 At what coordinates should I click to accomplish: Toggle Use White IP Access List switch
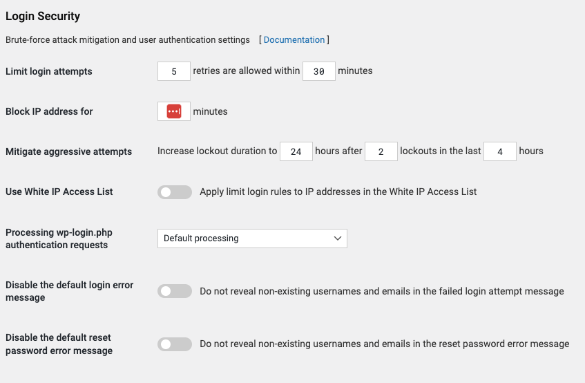(175, 192)
